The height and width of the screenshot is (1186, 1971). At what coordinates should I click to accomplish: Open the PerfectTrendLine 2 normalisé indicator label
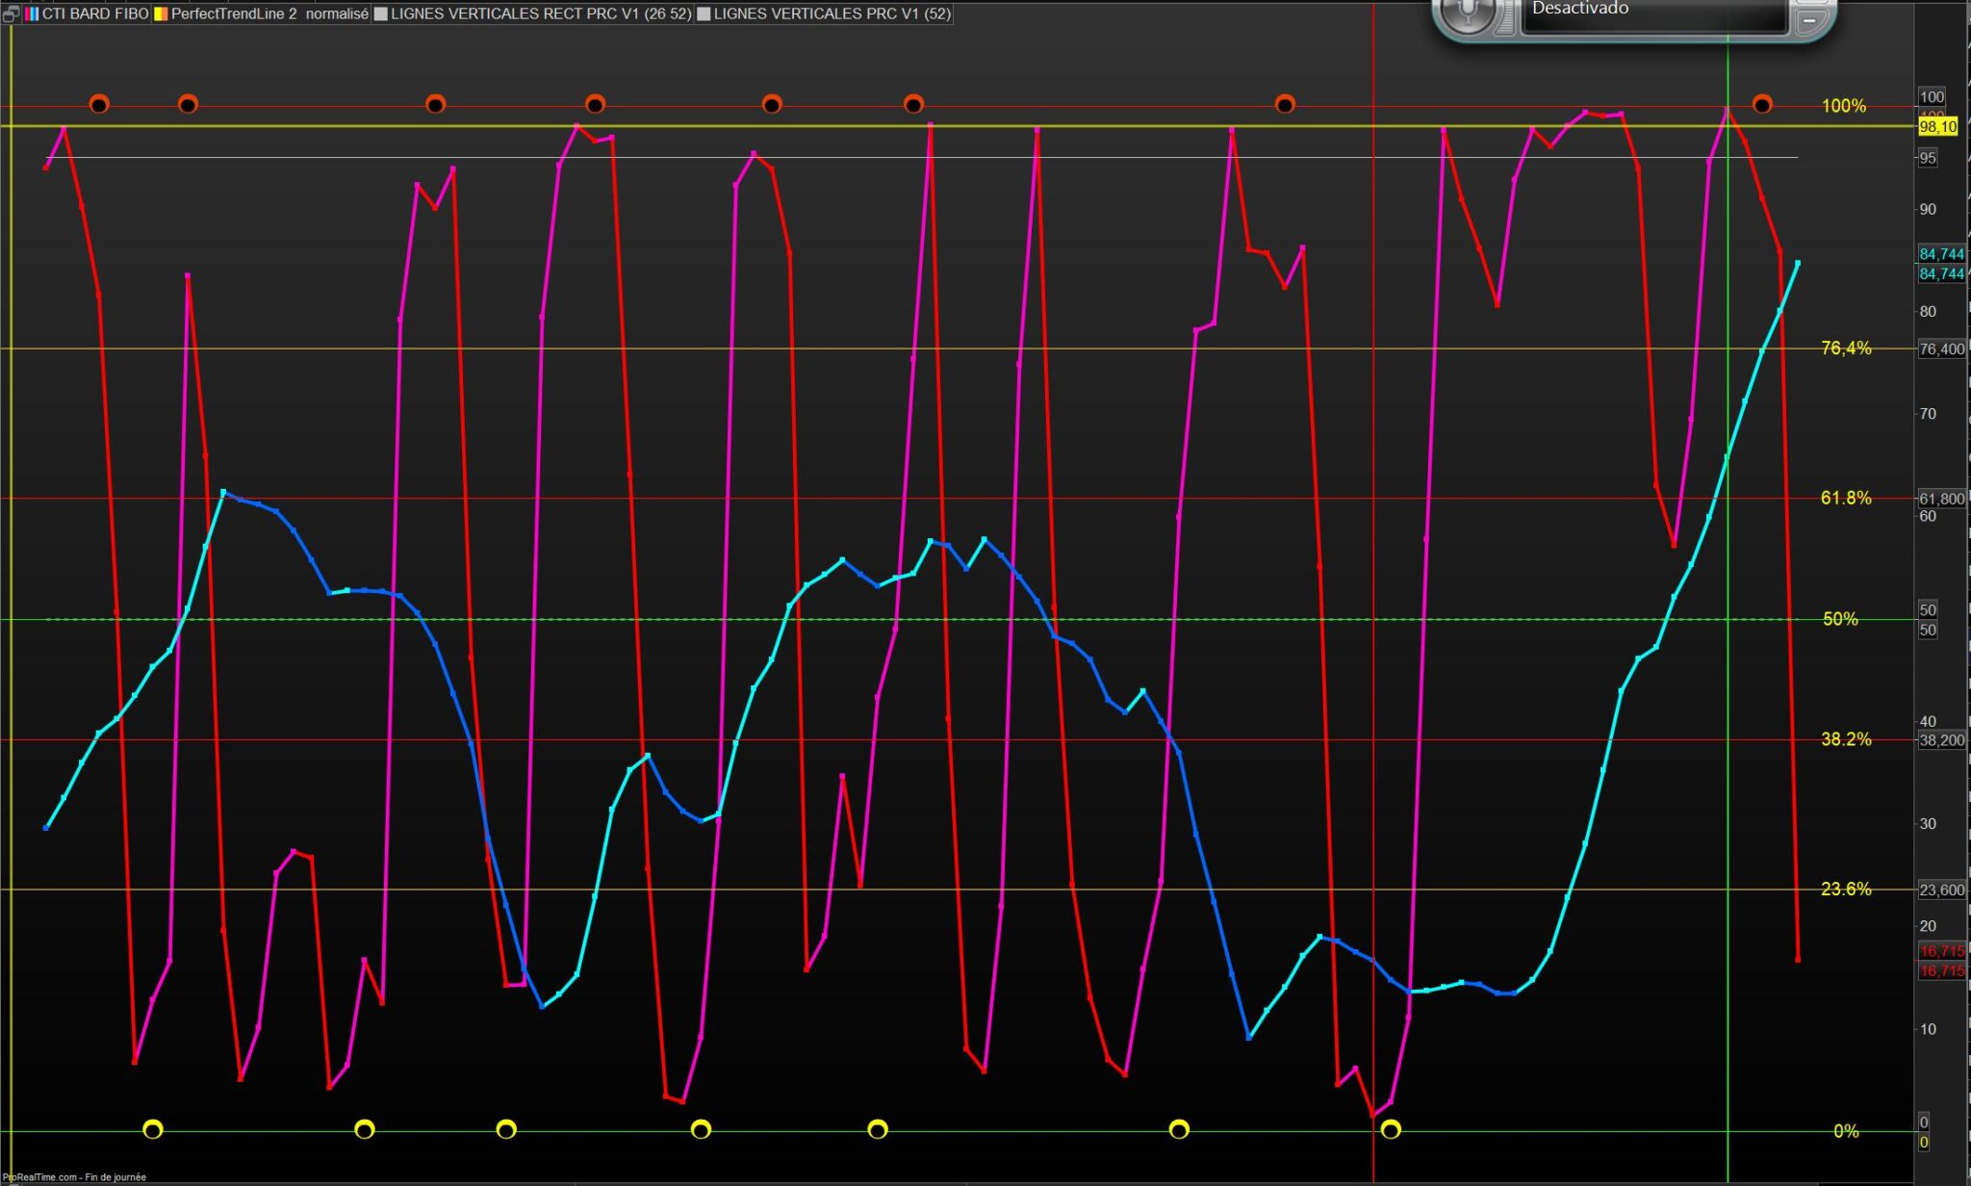(269, 13)
